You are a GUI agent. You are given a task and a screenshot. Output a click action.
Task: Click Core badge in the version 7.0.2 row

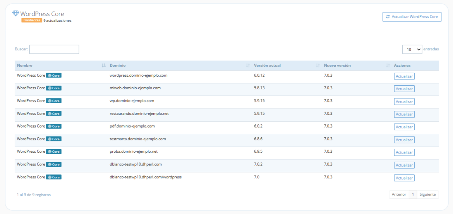54,164
